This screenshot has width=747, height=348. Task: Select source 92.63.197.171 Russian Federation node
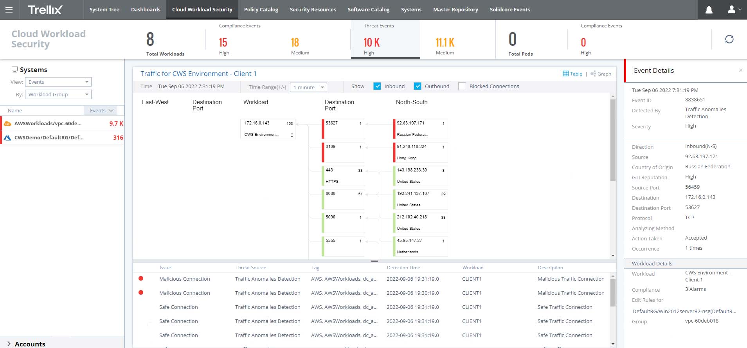[420, 129]
